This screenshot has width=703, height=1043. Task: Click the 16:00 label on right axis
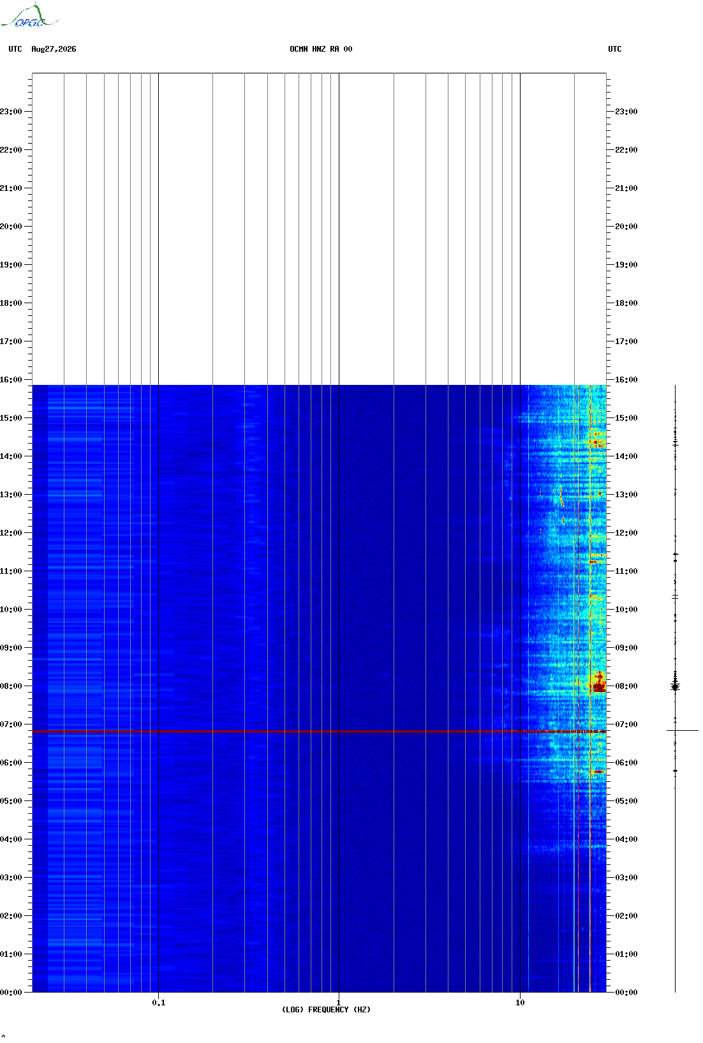point(626,380)
